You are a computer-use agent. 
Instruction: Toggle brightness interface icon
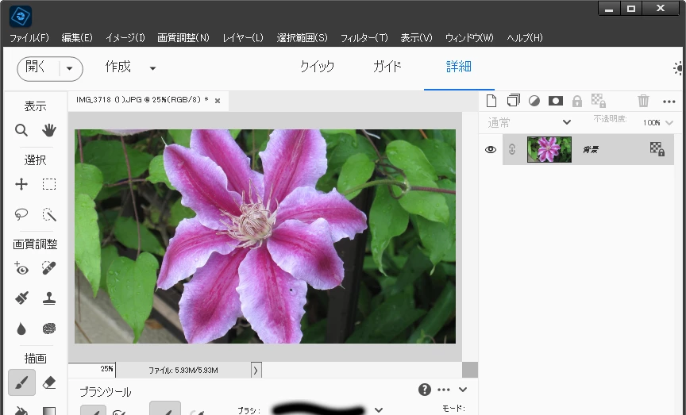[679, 68]
